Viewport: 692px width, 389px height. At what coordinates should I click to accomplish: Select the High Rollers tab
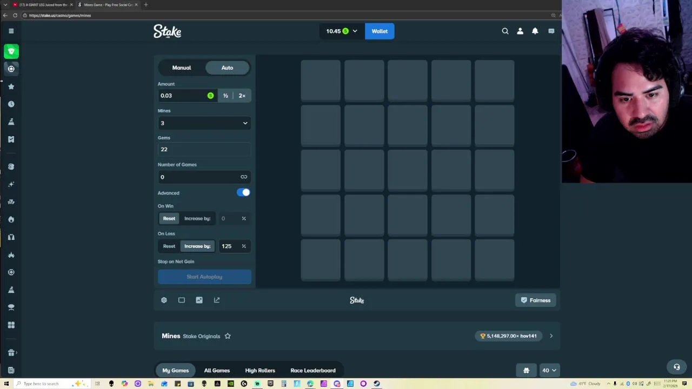[260, 370]
